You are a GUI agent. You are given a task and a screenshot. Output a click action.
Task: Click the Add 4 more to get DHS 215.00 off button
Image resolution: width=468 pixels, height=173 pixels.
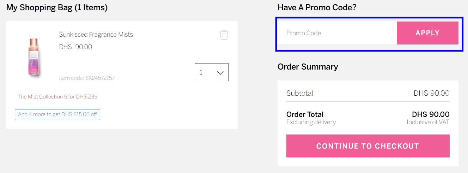pyautogui.click(x=57, y=114)
